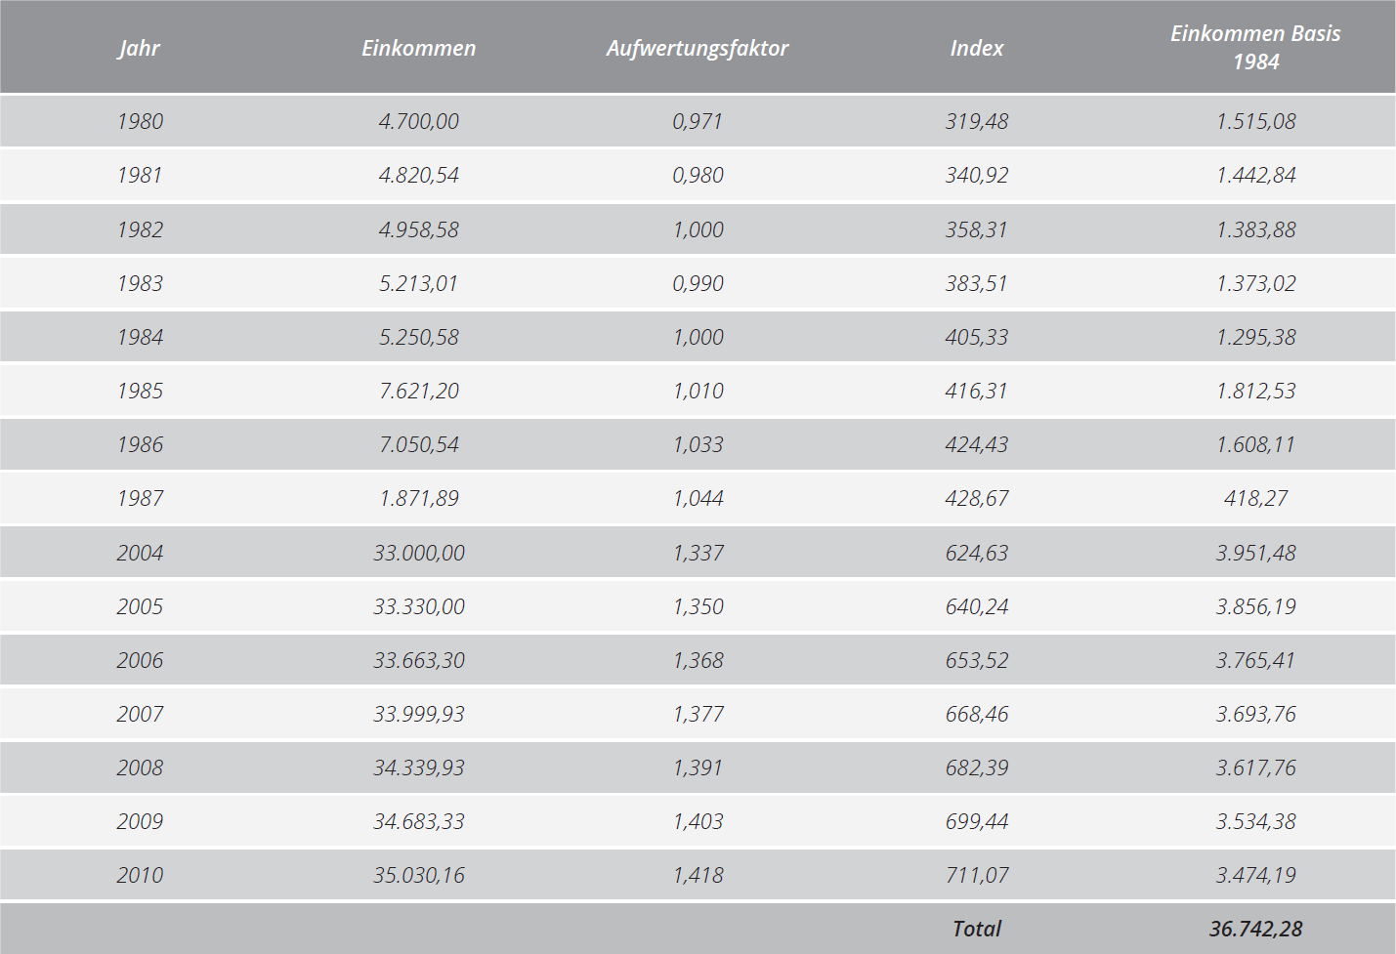
Task: Select index value 640,24
Action: [977, 606]
